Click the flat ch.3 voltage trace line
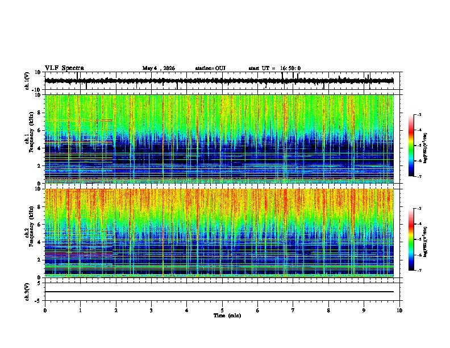Viewport: 450px width, 348px height. pos(219,292)
